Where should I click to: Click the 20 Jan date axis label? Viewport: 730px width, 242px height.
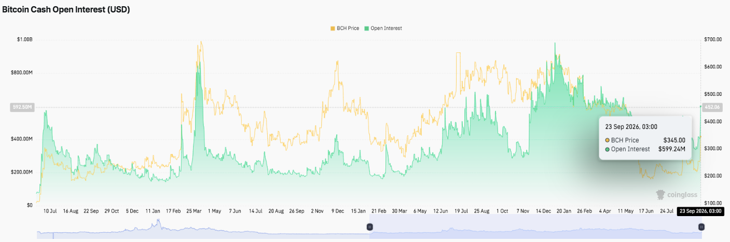[563, 211]
